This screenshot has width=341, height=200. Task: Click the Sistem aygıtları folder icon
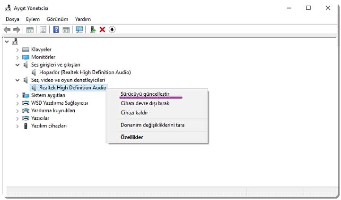(x=26, y=95)
